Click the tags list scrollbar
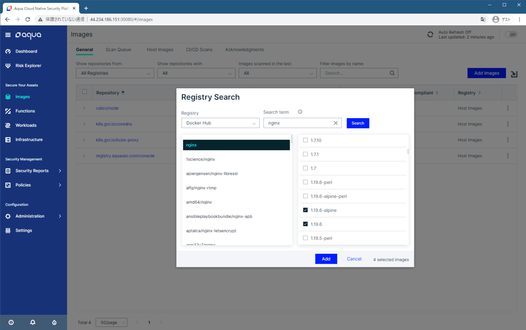 [408, 151]
